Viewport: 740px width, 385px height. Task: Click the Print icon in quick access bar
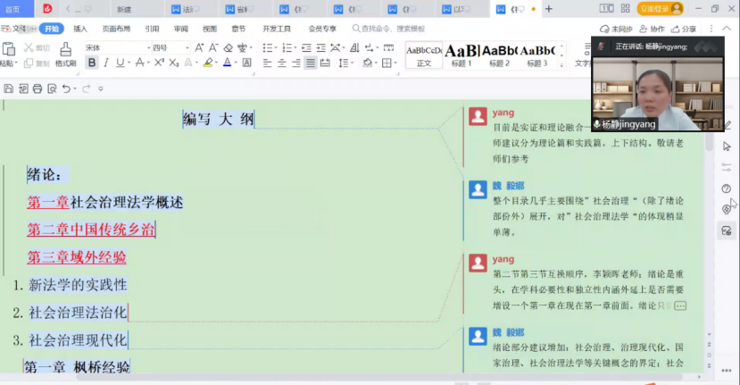pos(37,88)
